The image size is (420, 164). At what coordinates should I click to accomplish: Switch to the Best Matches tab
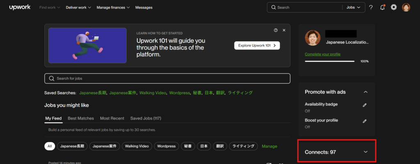pos(81,118)
